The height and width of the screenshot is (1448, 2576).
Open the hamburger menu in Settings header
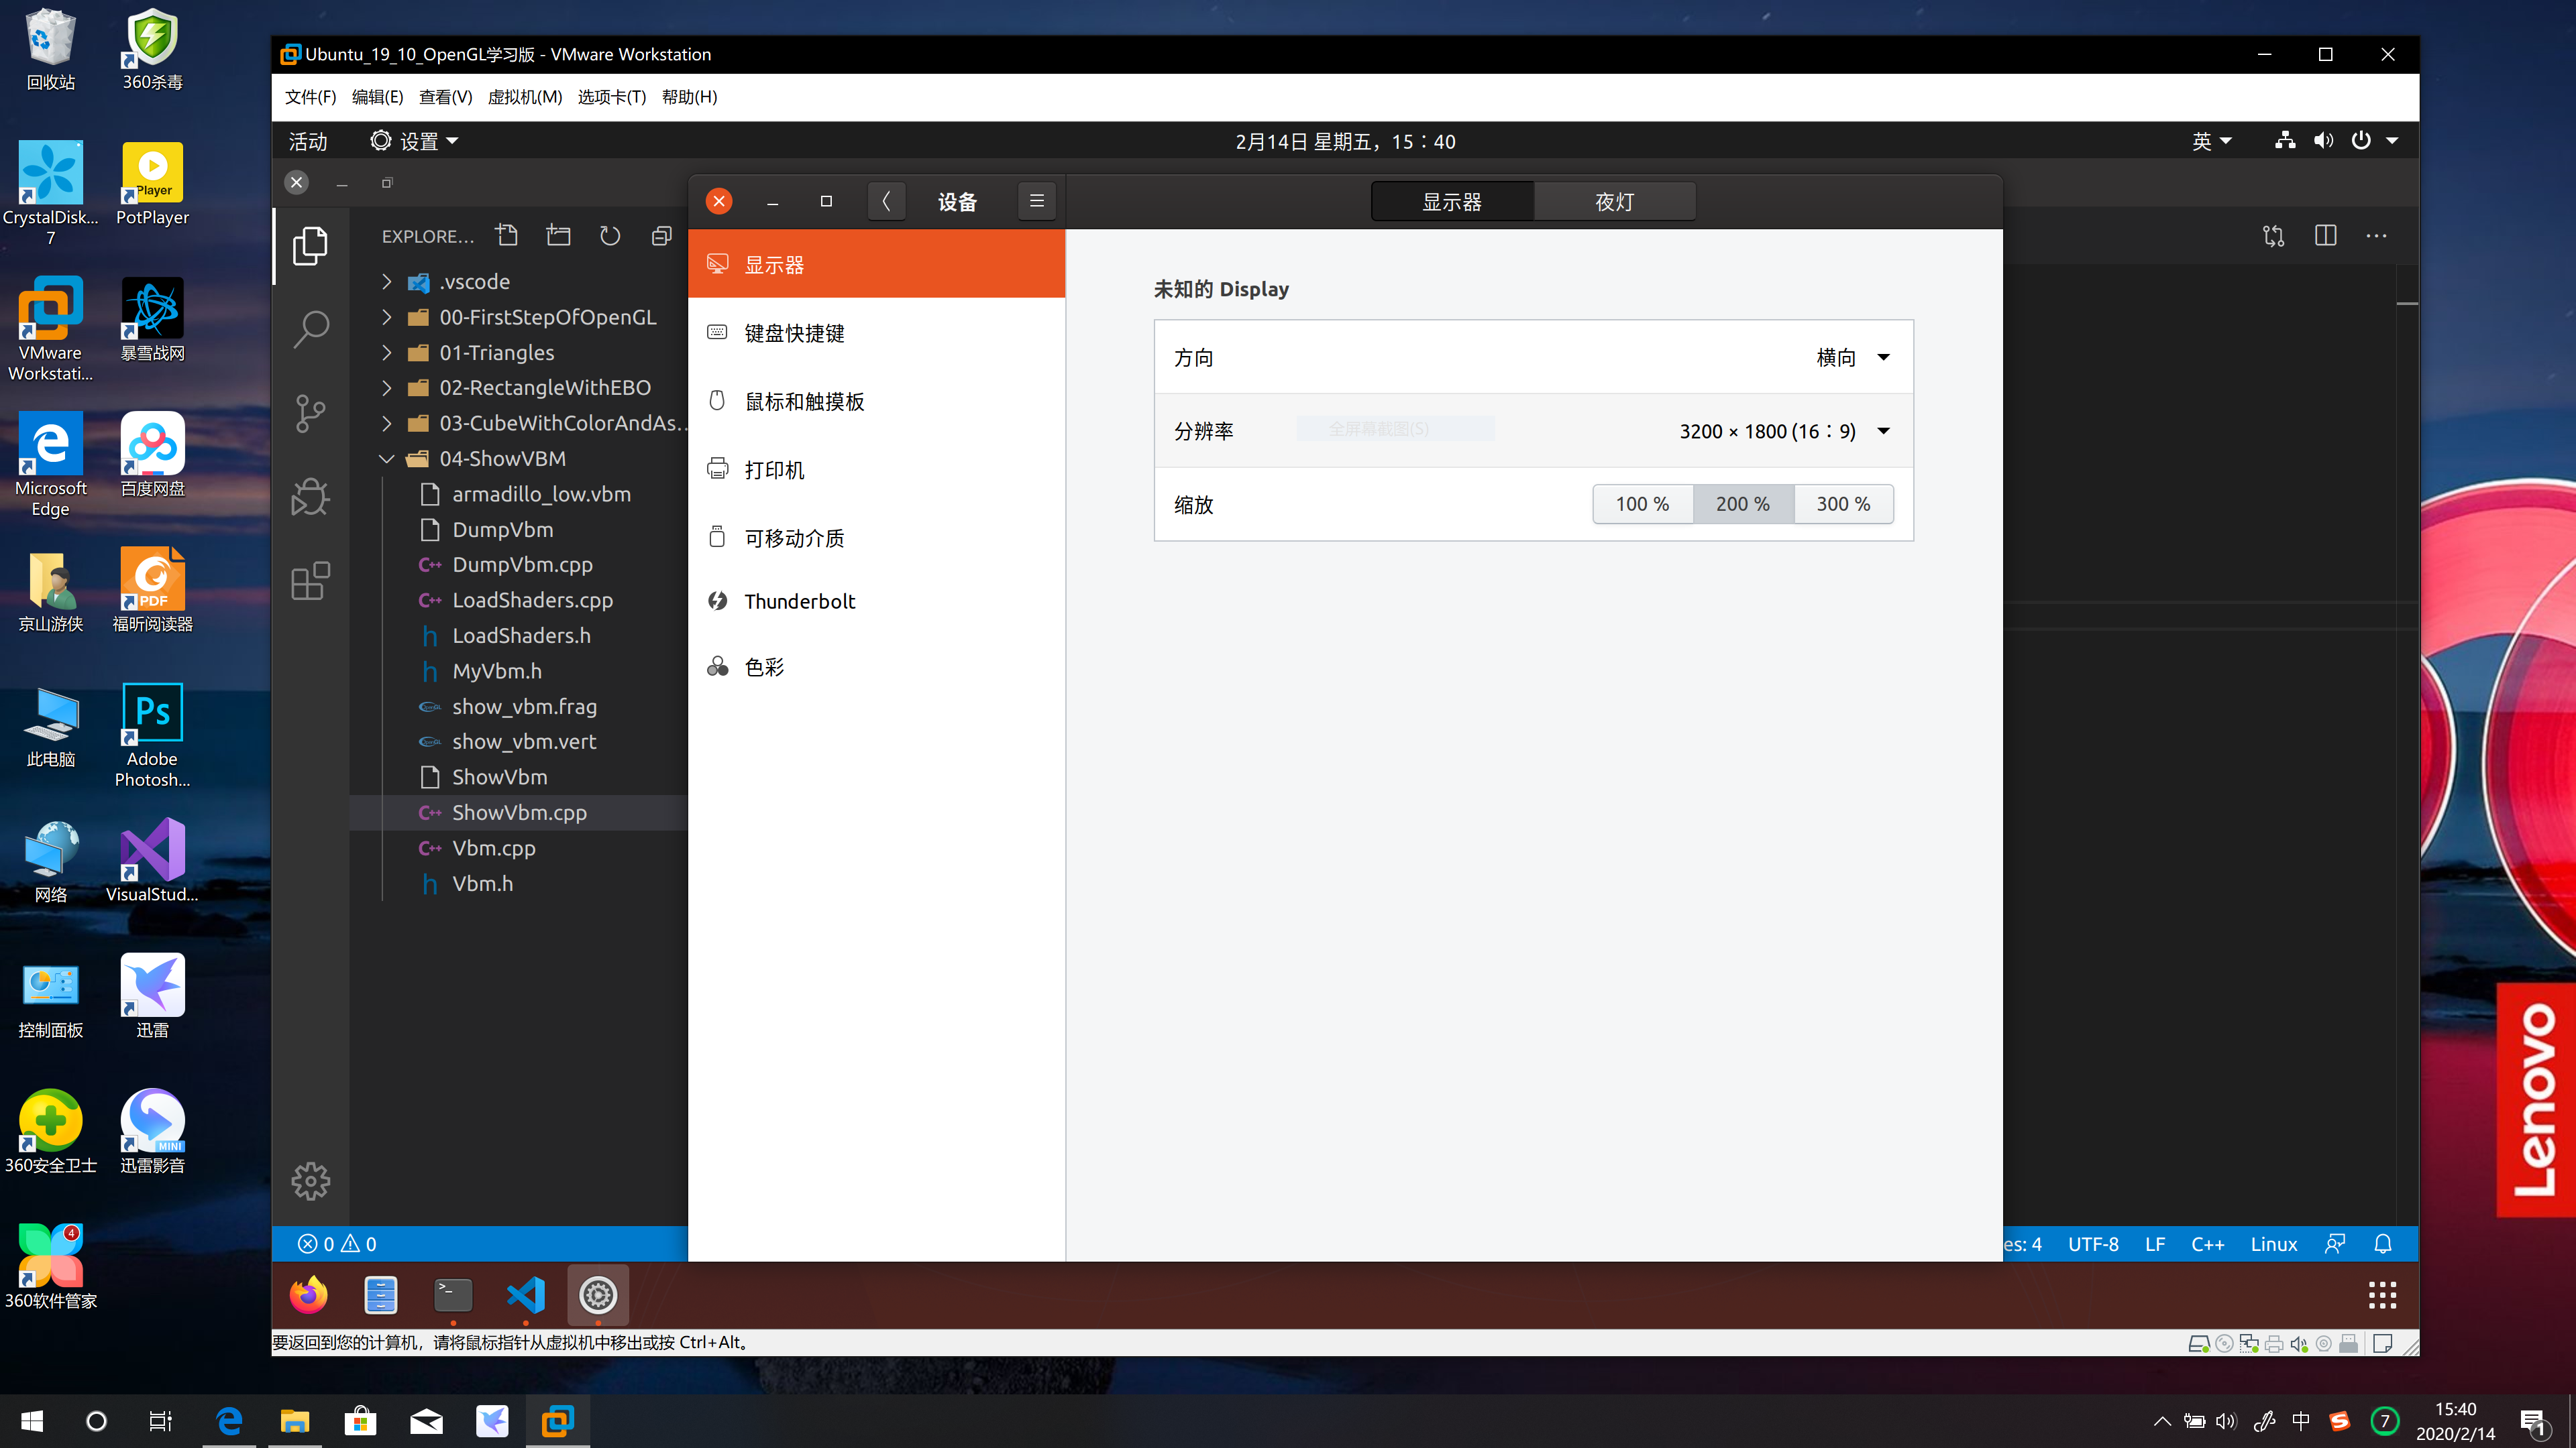coord(1037,201)
